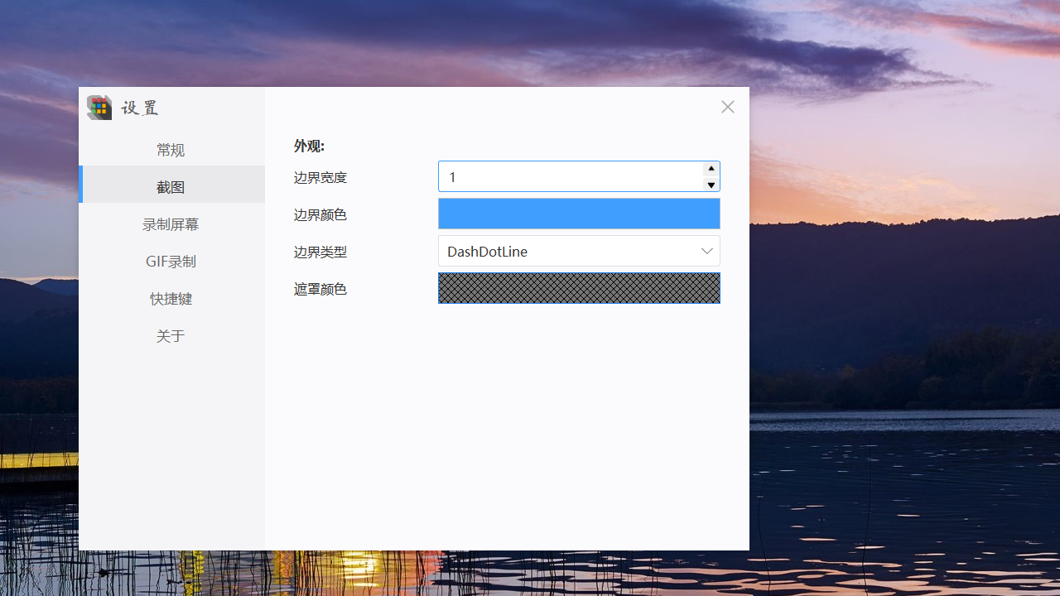The image size is (1060, 596).
Task: Click the 外观 section header
Action: point(307,146)
